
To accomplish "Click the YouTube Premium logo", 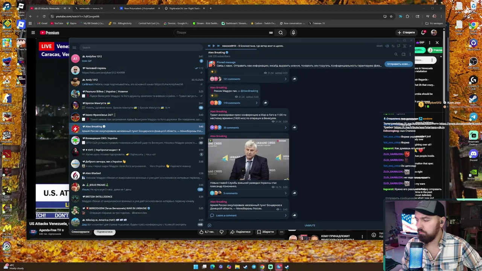I will point(50,32).
